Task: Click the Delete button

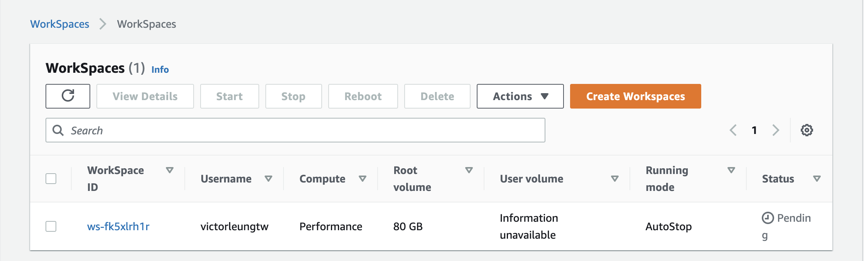Action: pos(437,96)
